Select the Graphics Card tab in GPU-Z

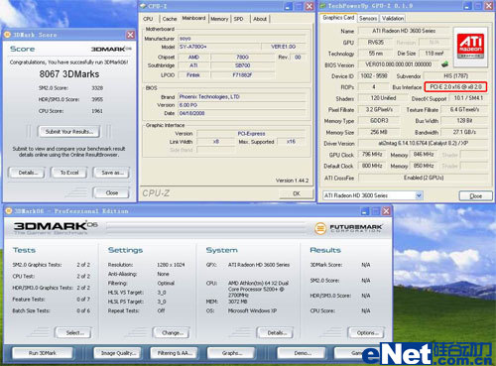click(338, 18)
